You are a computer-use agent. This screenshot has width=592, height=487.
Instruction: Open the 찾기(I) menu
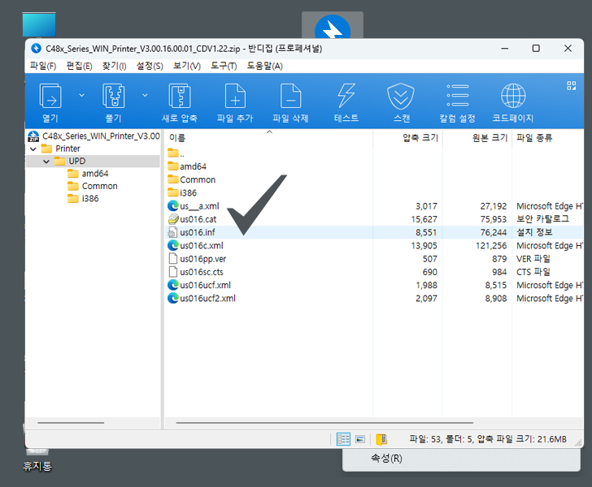click(x=115, y=66)
